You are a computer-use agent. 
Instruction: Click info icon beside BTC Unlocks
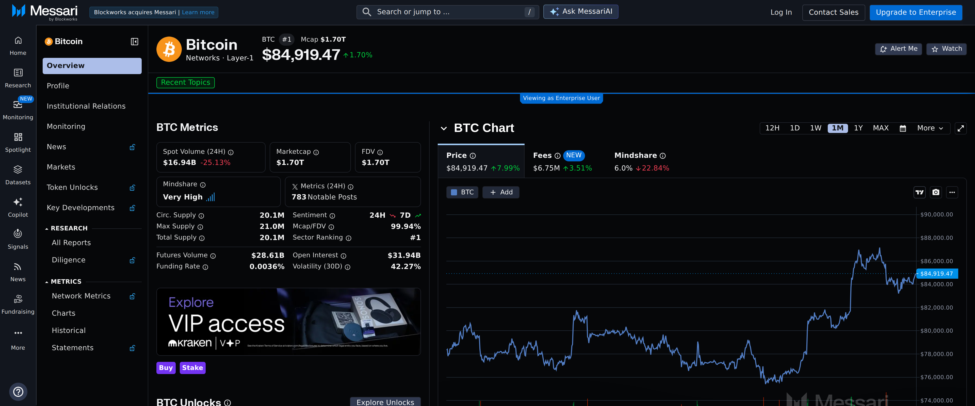[x=227, y=403]
